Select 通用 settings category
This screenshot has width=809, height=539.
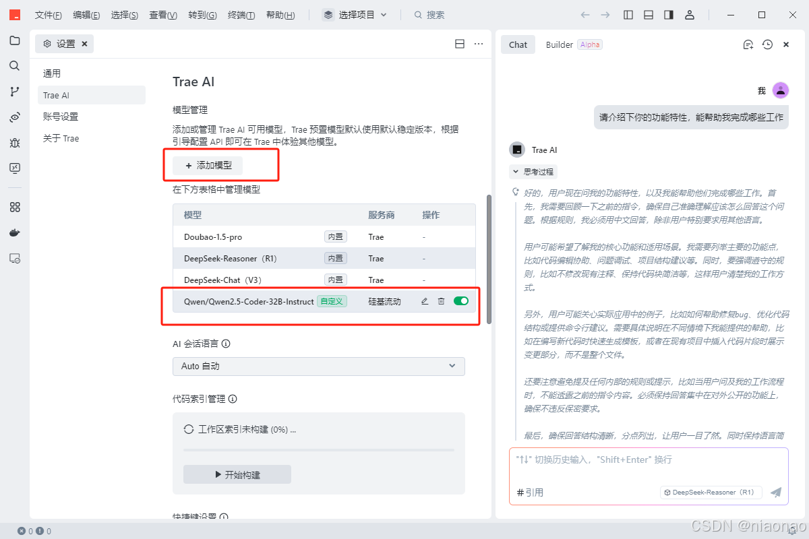[x=92, y=73]
